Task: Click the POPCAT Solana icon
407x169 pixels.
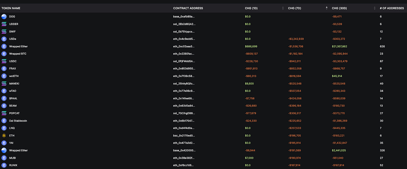Action: 4,113
